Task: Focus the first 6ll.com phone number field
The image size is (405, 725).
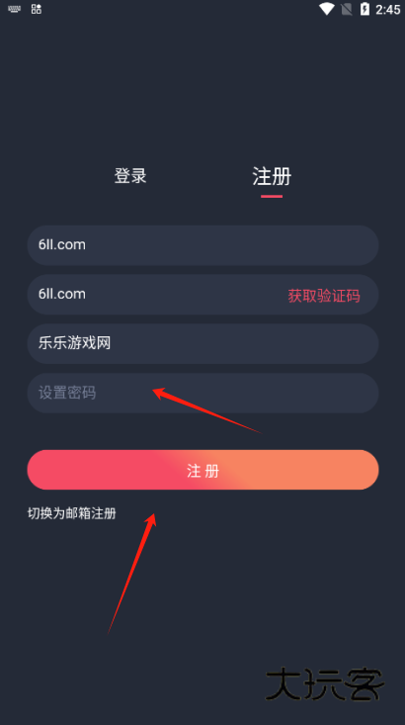Action: 202,245
